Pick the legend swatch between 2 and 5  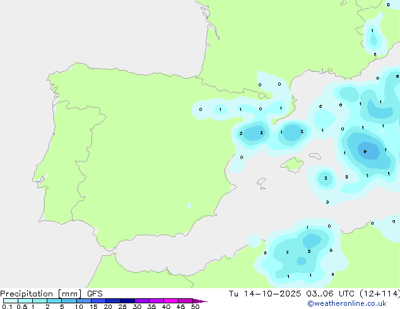click(54, 301)
